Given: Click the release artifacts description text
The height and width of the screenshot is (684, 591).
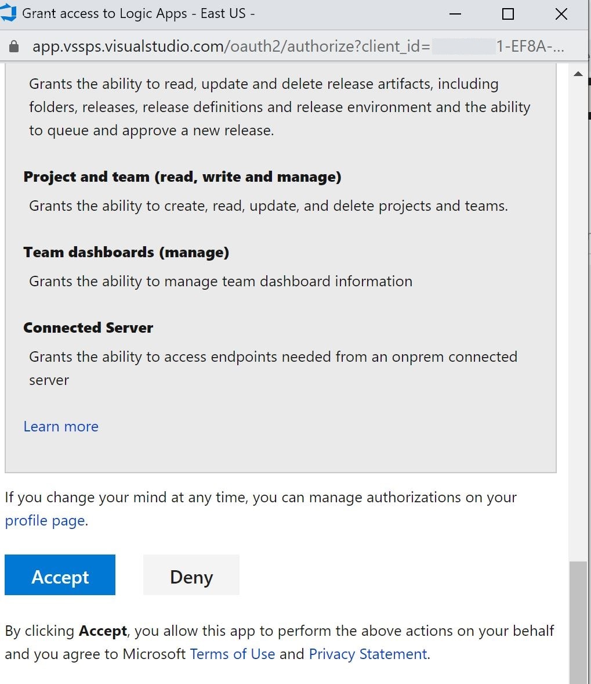Looking at the screenshot, I should (280, 107).
